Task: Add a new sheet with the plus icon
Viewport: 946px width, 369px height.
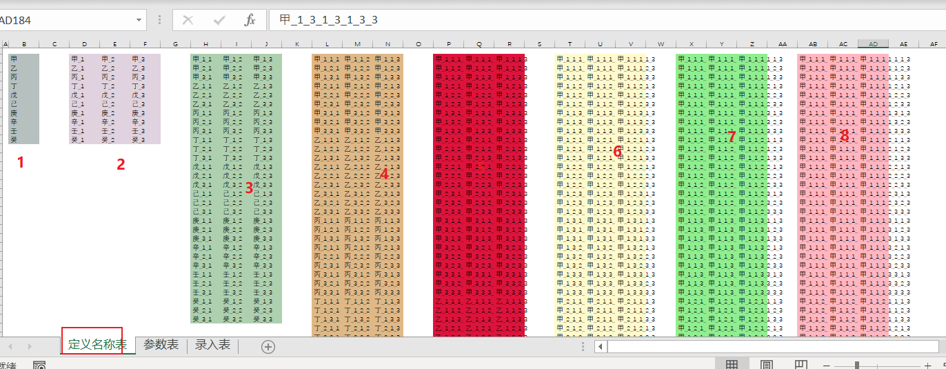Action: click(x=268, y=347)
